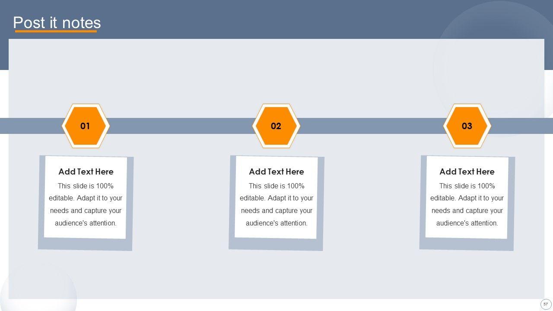Select the body paragraph in the first note

[x=86, y=204]
